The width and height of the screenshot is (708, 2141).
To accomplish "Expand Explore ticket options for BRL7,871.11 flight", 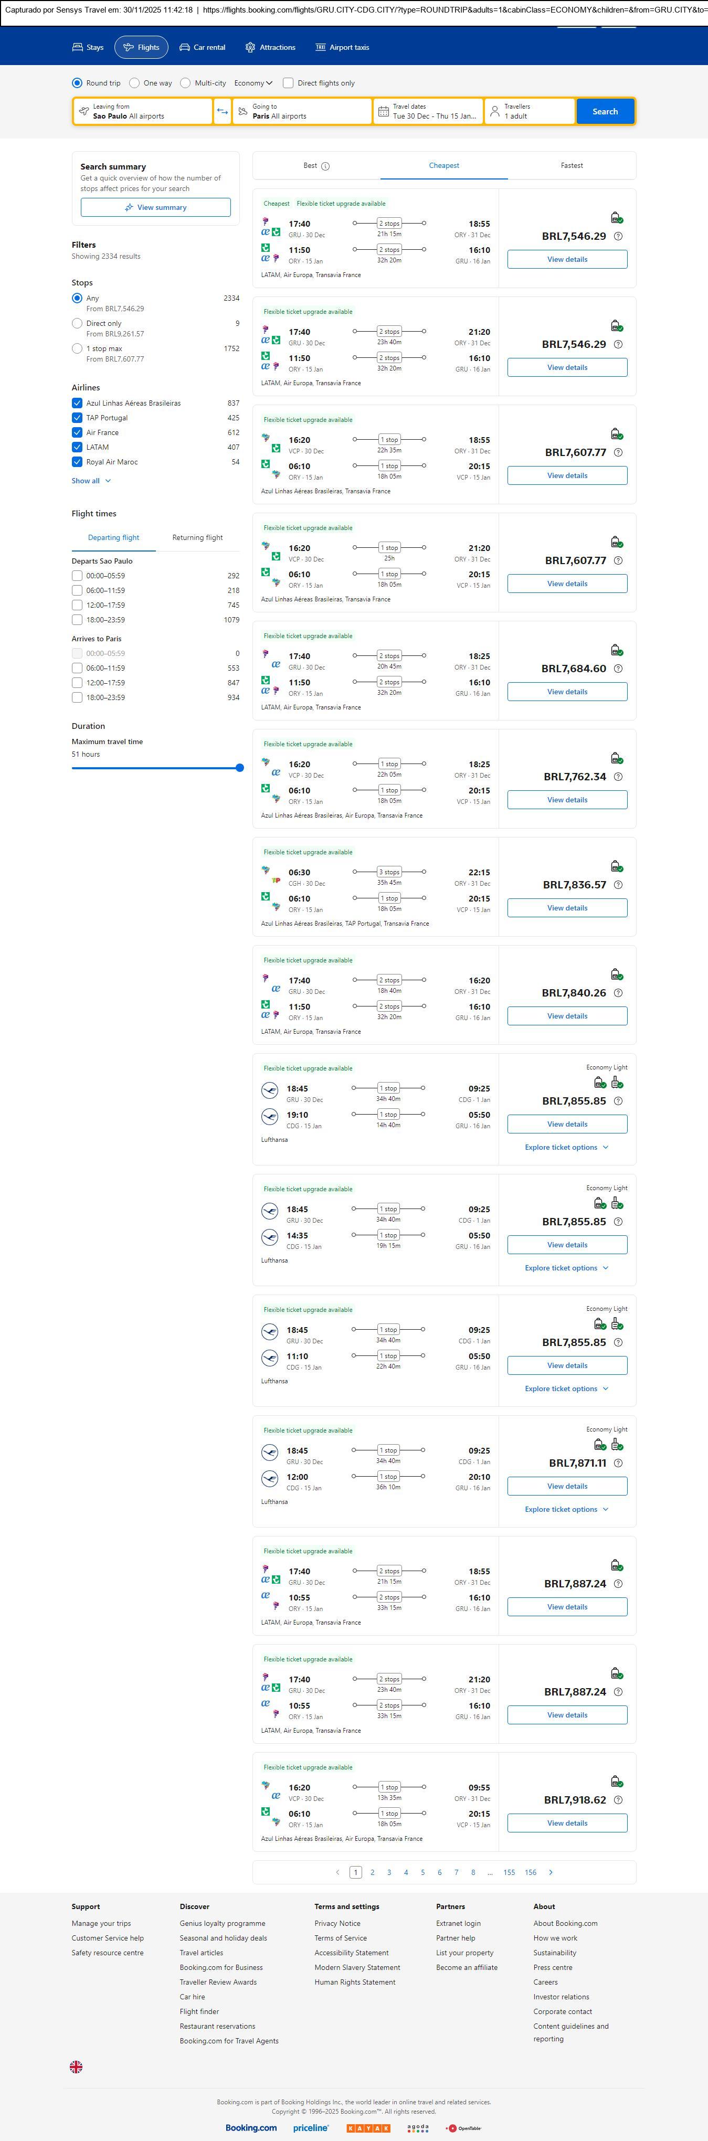I will [x=567, y=1509].
